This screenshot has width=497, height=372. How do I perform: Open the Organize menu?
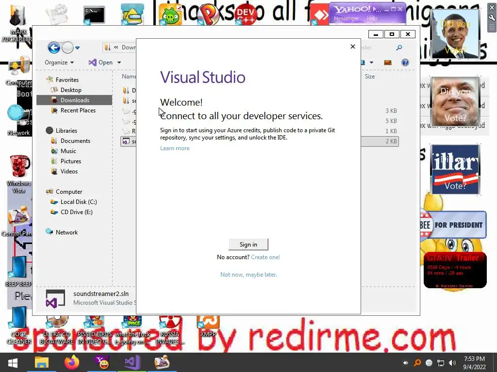point(59,62)
